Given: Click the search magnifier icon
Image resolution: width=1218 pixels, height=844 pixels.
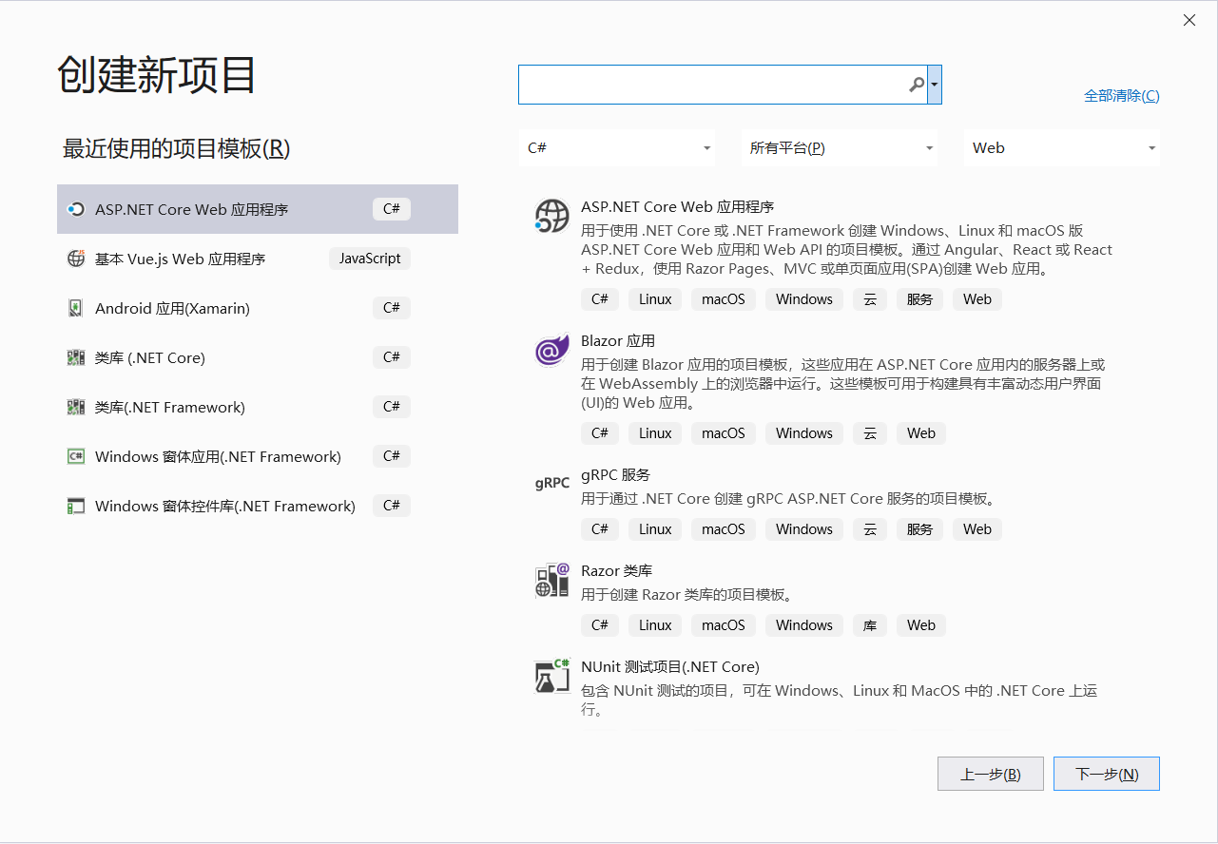Looking at the screenshot, I should [917, 85].
